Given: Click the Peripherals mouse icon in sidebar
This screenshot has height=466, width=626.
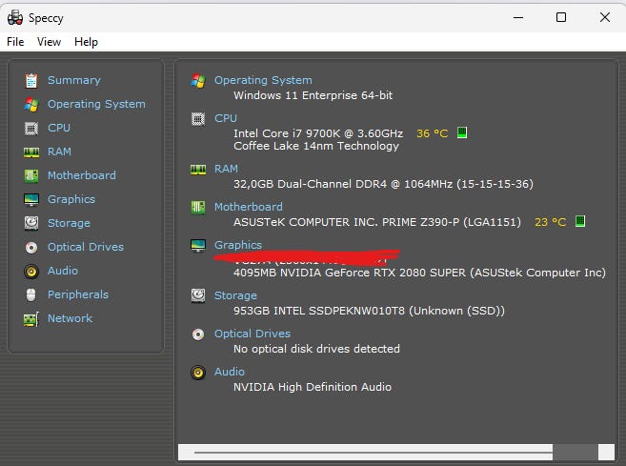Looking at the screenshot, I should coord(31,295).
